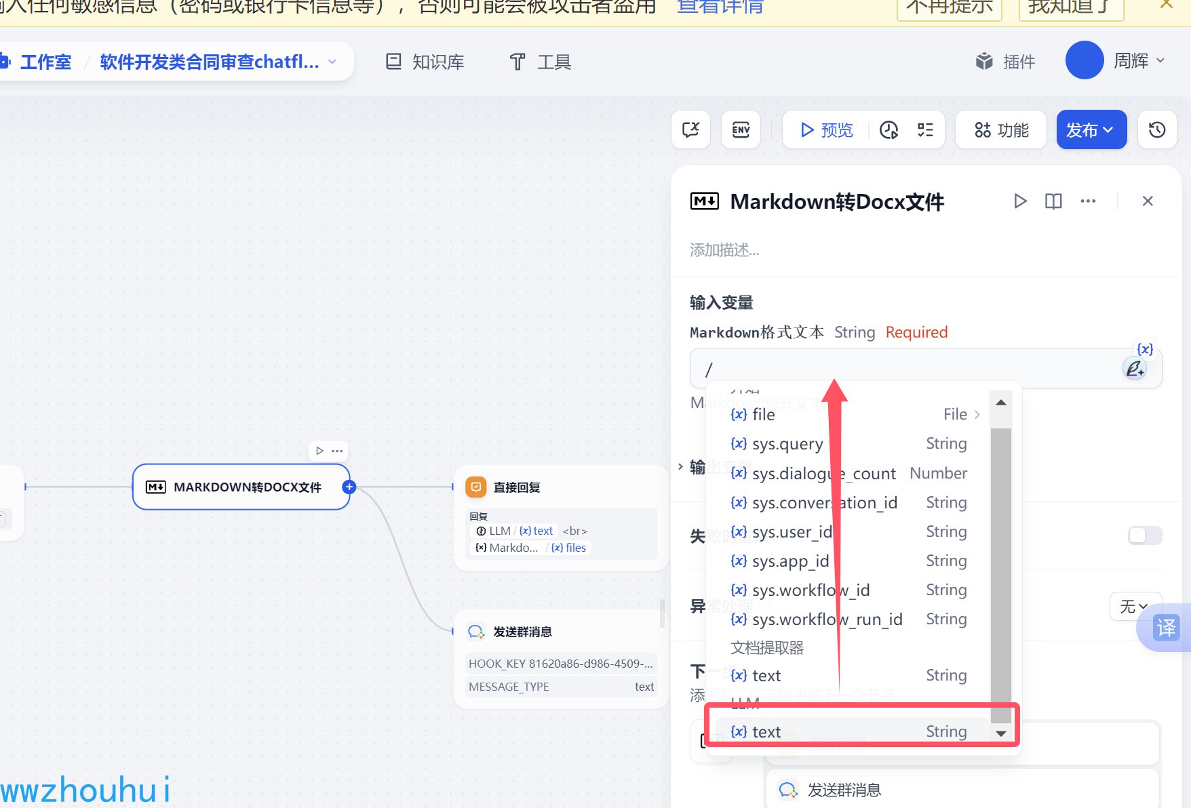
Task: Open the 异常处理 无 dropdown
Action: [1135, 606]
